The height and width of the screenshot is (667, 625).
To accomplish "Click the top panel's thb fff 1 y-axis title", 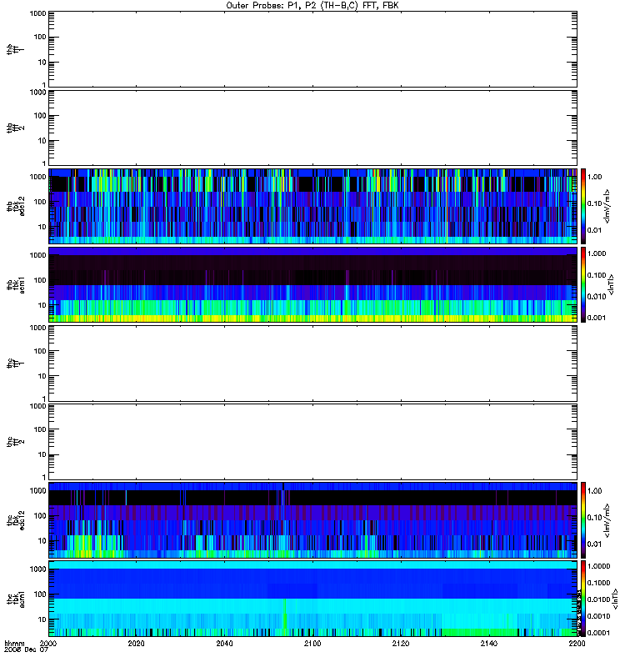I will 16,49.
